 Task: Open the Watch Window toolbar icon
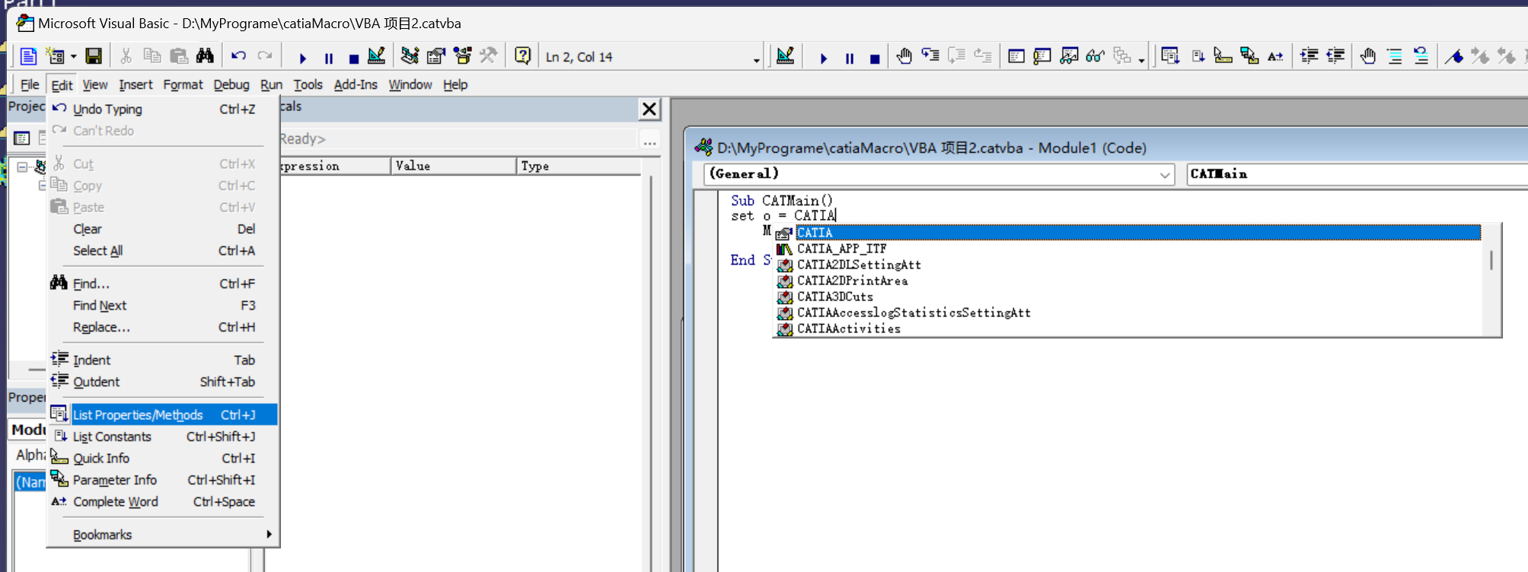click(1069, 56)
